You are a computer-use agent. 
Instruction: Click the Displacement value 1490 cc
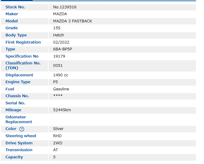pyautogui.click(x=60, y=75)
